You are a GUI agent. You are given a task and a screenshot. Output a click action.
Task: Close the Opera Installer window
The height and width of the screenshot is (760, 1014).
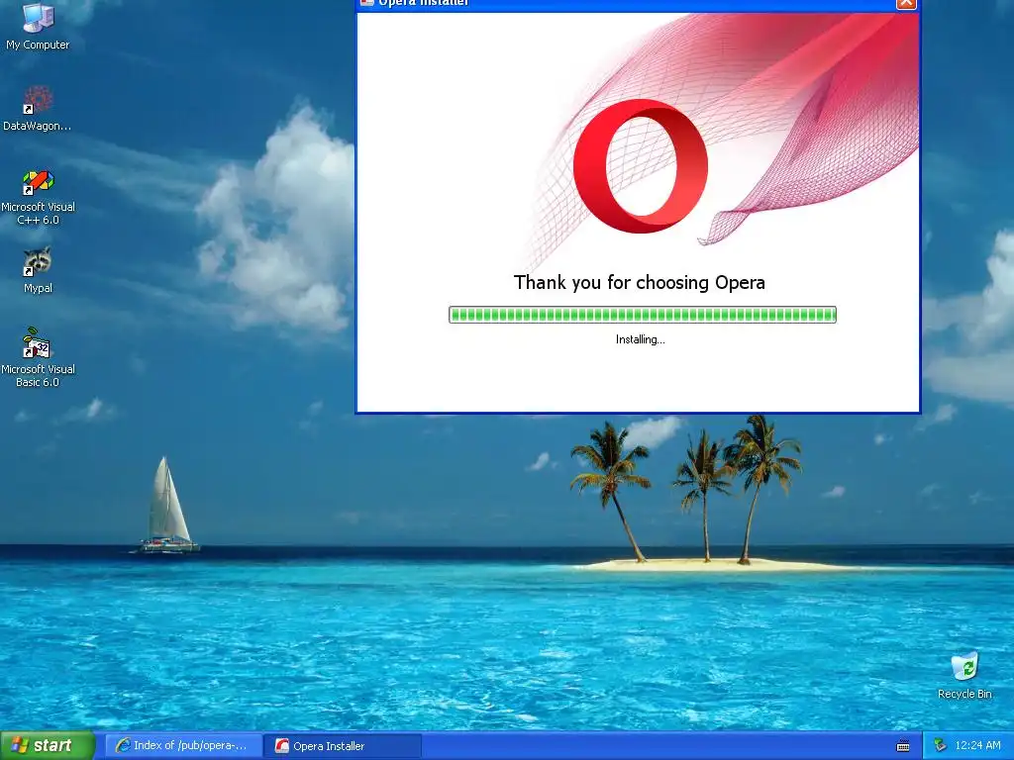point(905,3)
